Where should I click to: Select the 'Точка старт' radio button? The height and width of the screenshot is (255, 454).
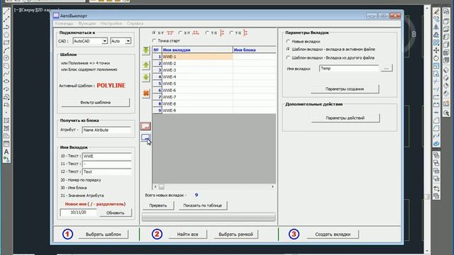pos(155,41)
